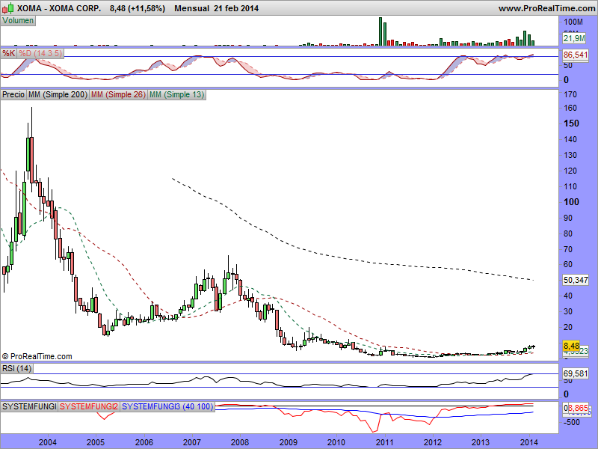This screenshot has height=449, width=598.
Task: Select the black SYSTEMFUNGI indicator label
Action: [x=29, y=406]
